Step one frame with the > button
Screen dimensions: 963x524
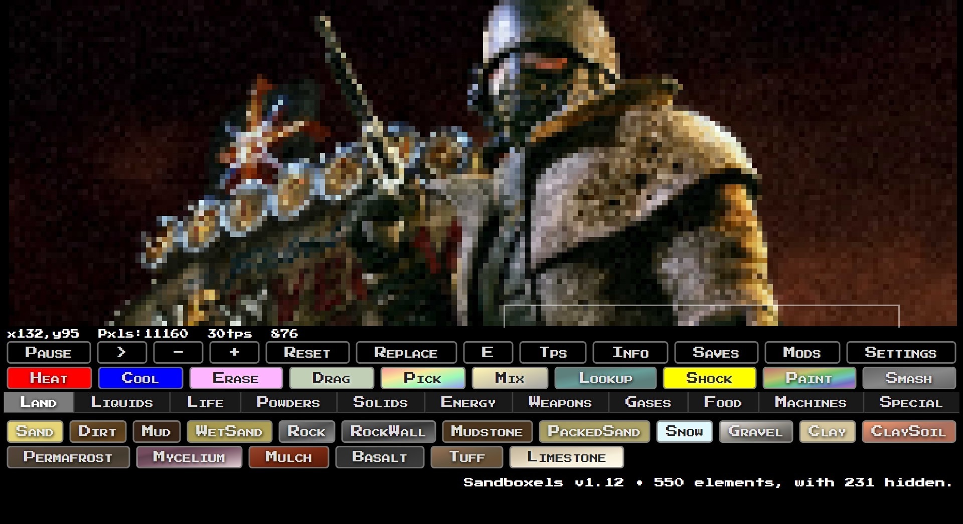122,353
